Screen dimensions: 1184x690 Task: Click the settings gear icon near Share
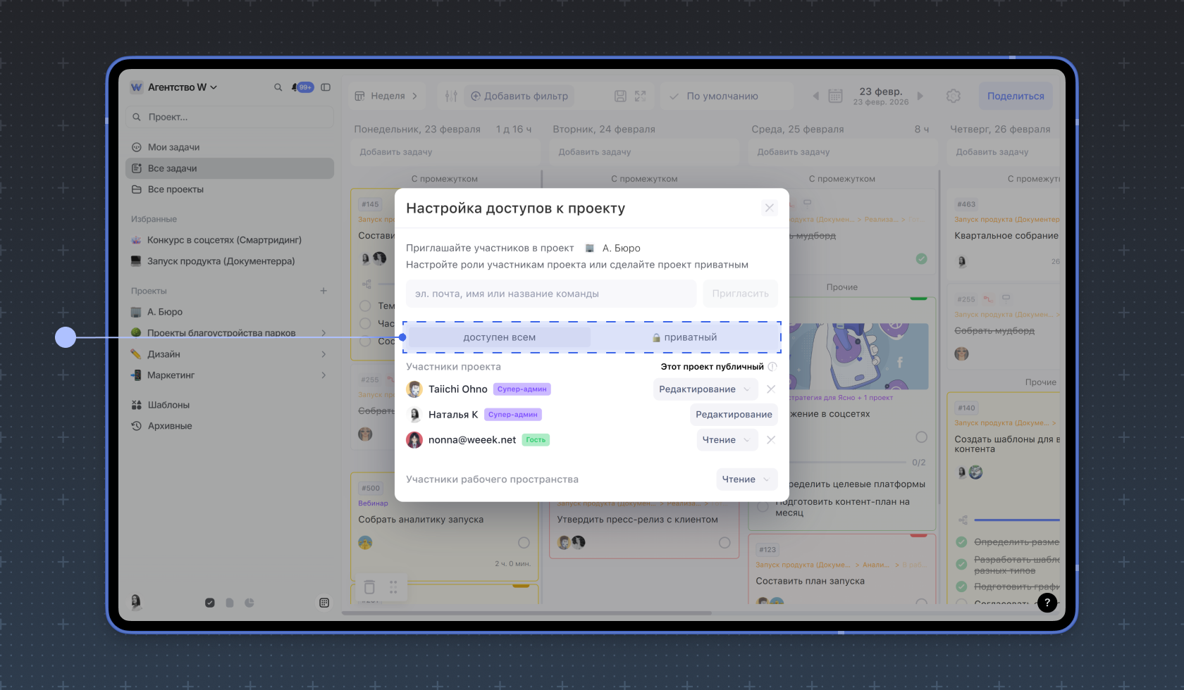point(953,96)
